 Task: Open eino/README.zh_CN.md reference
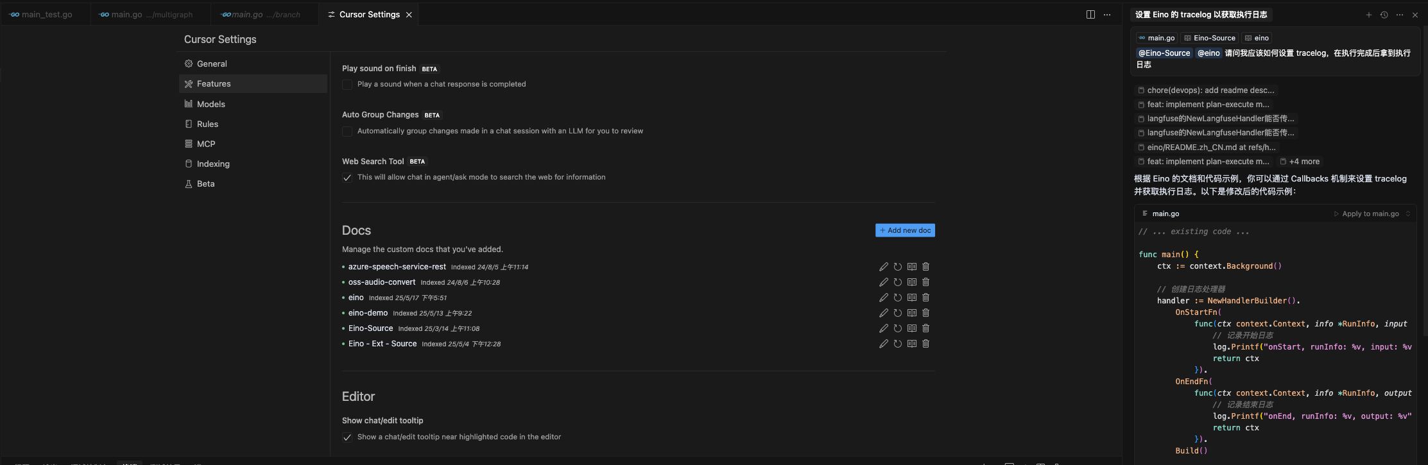[x=1207, y=148]
